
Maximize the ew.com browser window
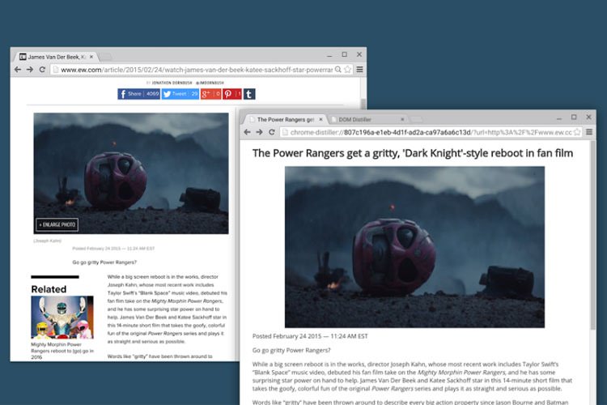coord(344,54)
